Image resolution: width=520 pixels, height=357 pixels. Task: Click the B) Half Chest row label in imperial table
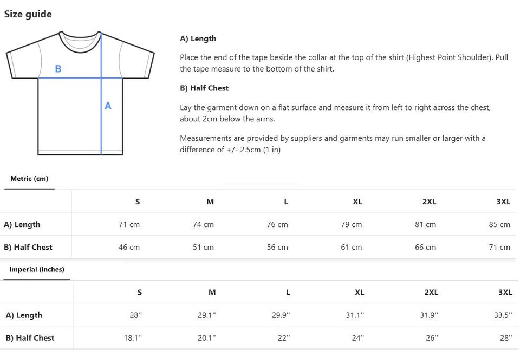point(30,338)
